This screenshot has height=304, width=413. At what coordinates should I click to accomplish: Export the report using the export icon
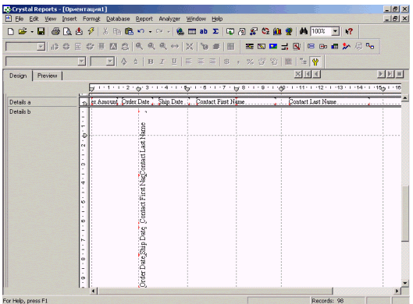(79, 31)
